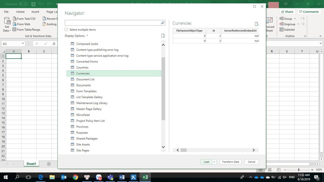The height and width of the screenshot is (182, 324).
Task: Click the Windows Start button
Action: (x=6, y=177)
